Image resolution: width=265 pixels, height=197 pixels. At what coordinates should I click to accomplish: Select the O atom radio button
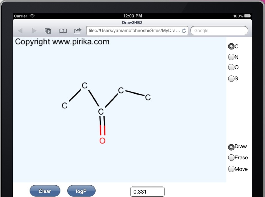click(x=231, y=67)
